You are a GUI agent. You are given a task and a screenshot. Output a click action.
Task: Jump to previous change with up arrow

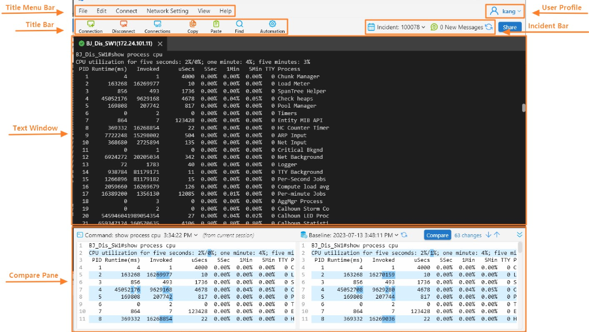click(x=497, y=235)
